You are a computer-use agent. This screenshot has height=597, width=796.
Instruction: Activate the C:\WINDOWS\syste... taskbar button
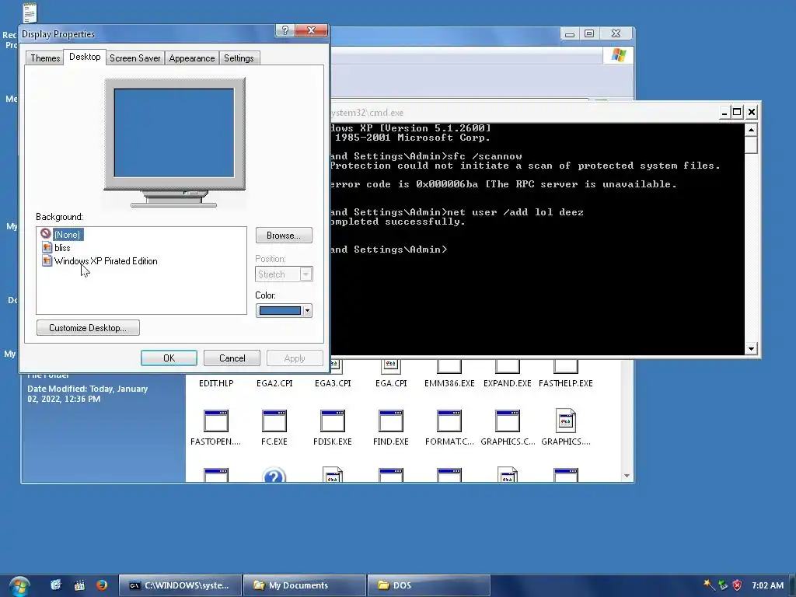(x=180, y=585)
